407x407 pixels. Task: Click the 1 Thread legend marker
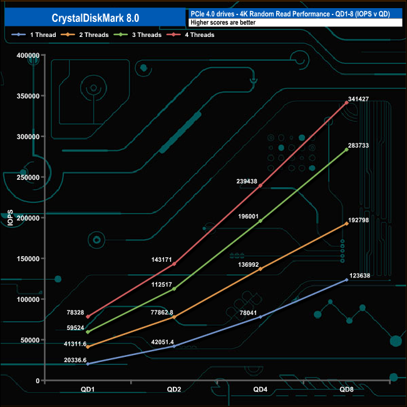point(18,35)
